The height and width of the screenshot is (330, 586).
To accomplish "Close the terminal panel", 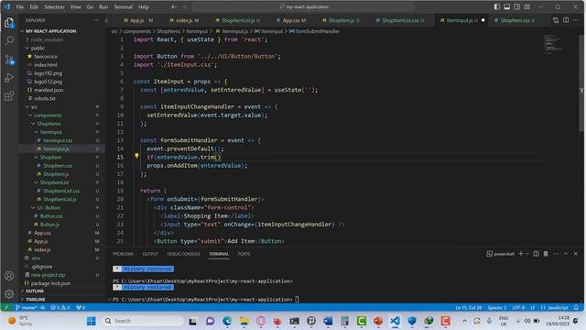I will [x=576, y=254].
